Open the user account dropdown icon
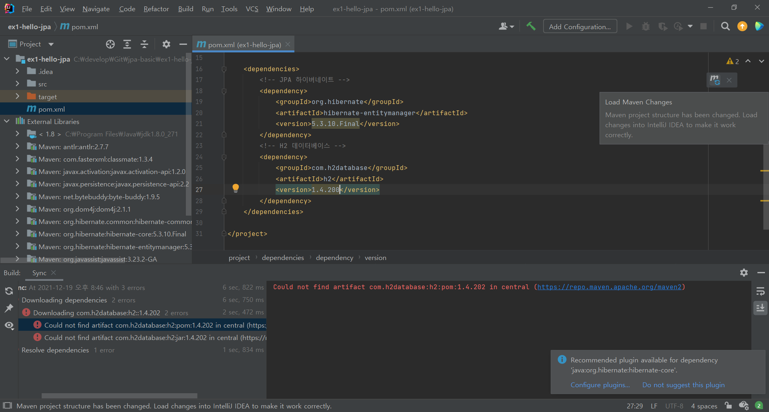 click(506, 26)
